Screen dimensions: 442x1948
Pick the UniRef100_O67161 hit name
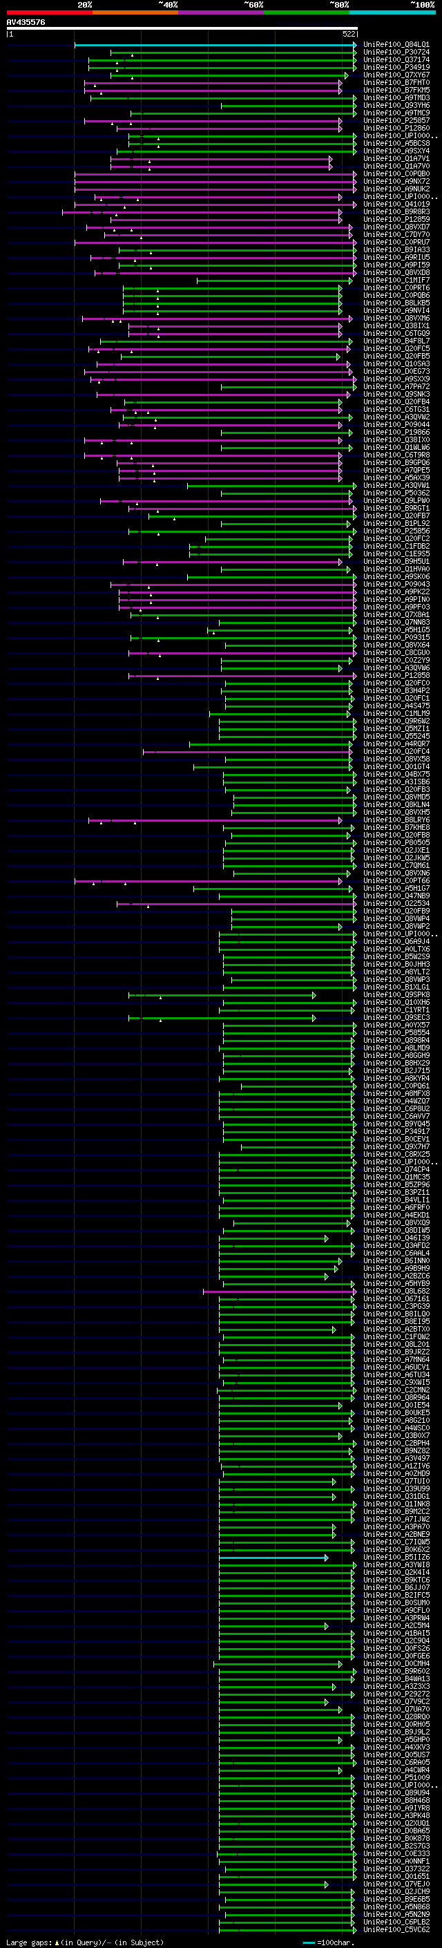396,1298
